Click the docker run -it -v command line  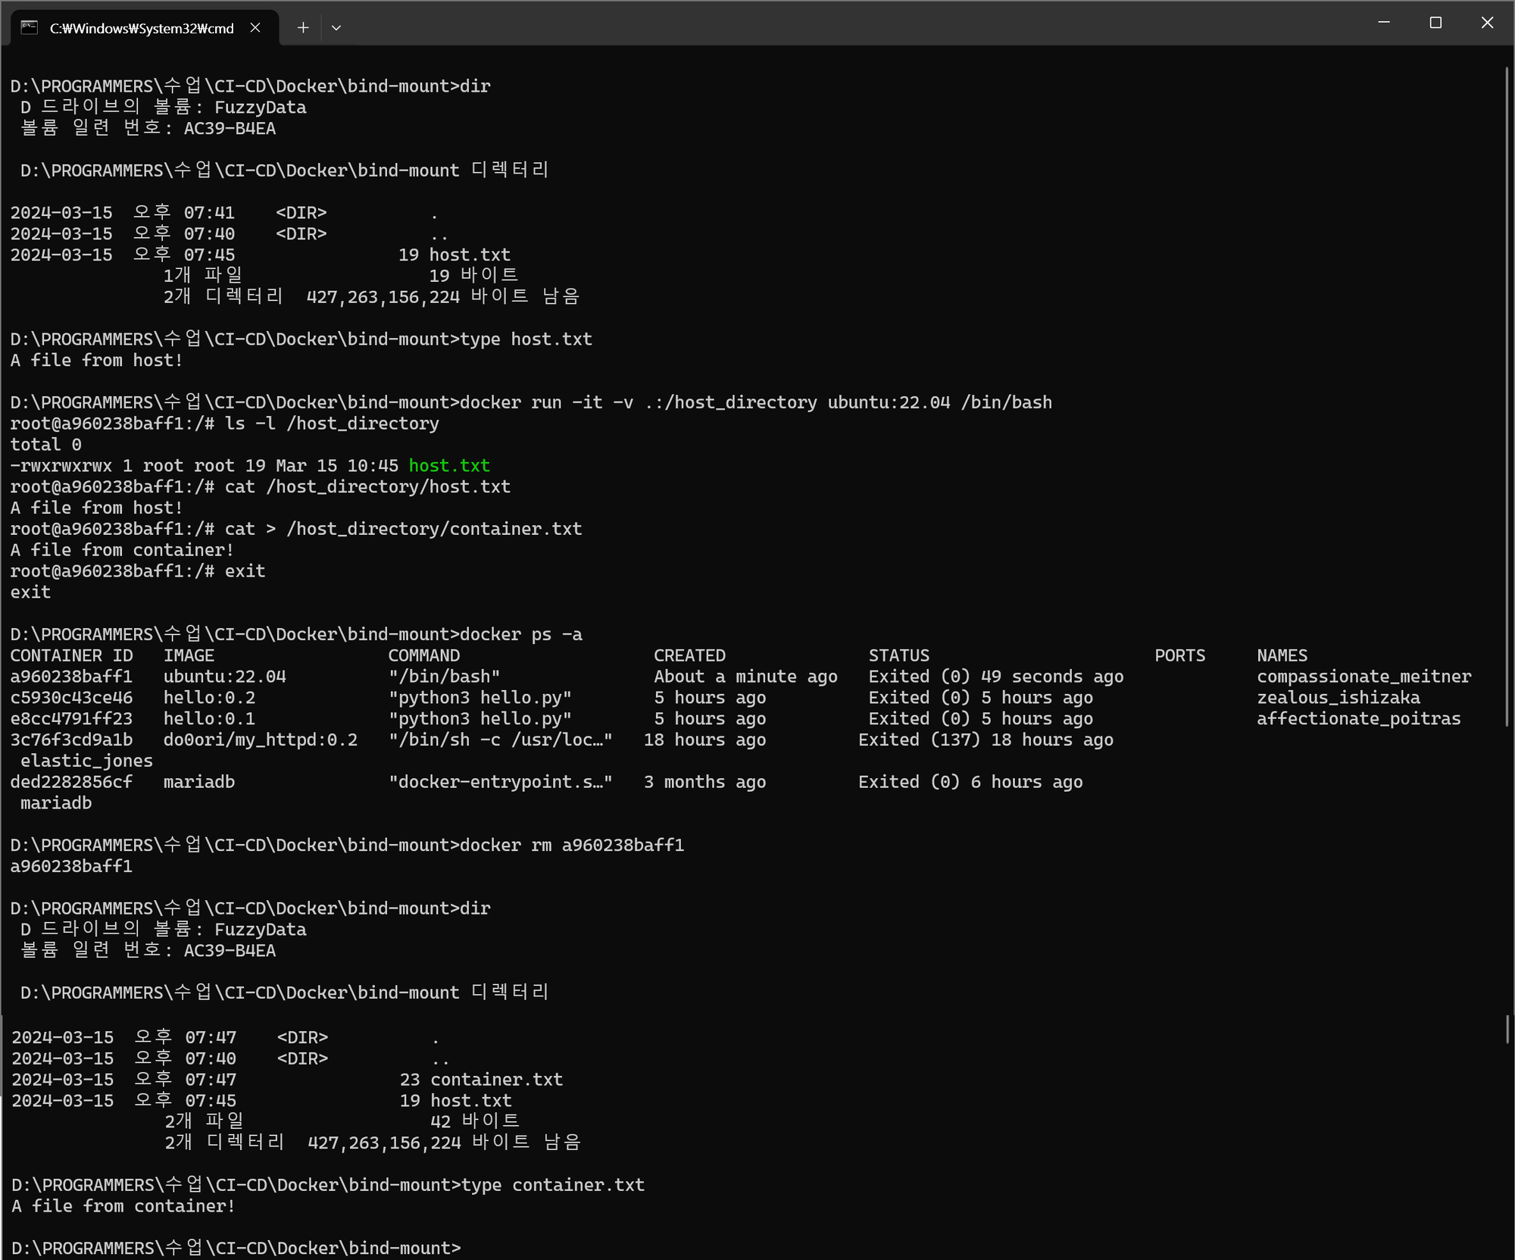click(x=756, y=402)
